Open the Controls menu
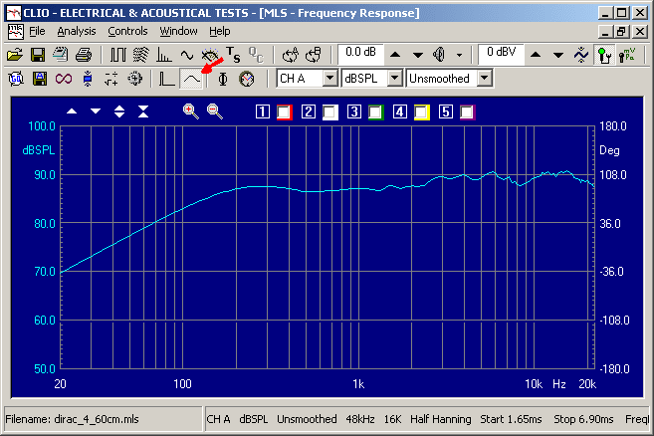 coord(127,31)
